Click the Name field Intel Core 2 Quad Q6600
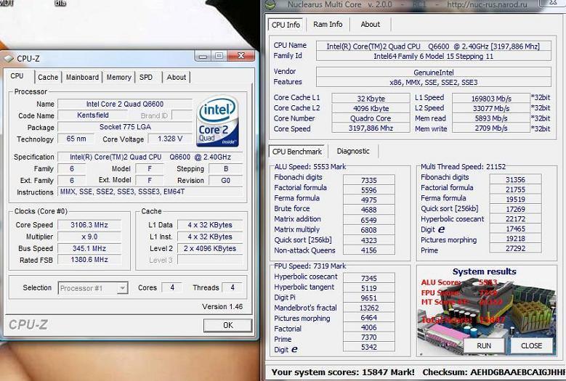 point(124,104)
